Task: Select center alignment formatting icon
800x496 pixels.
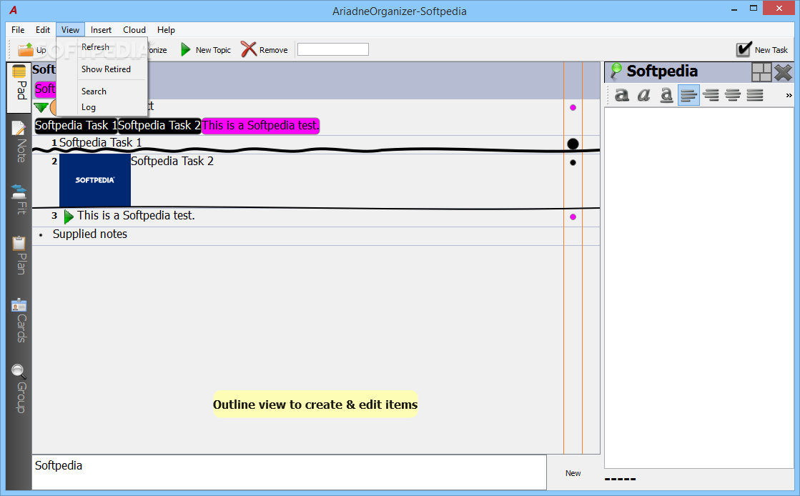Action: tap(733, 95)
